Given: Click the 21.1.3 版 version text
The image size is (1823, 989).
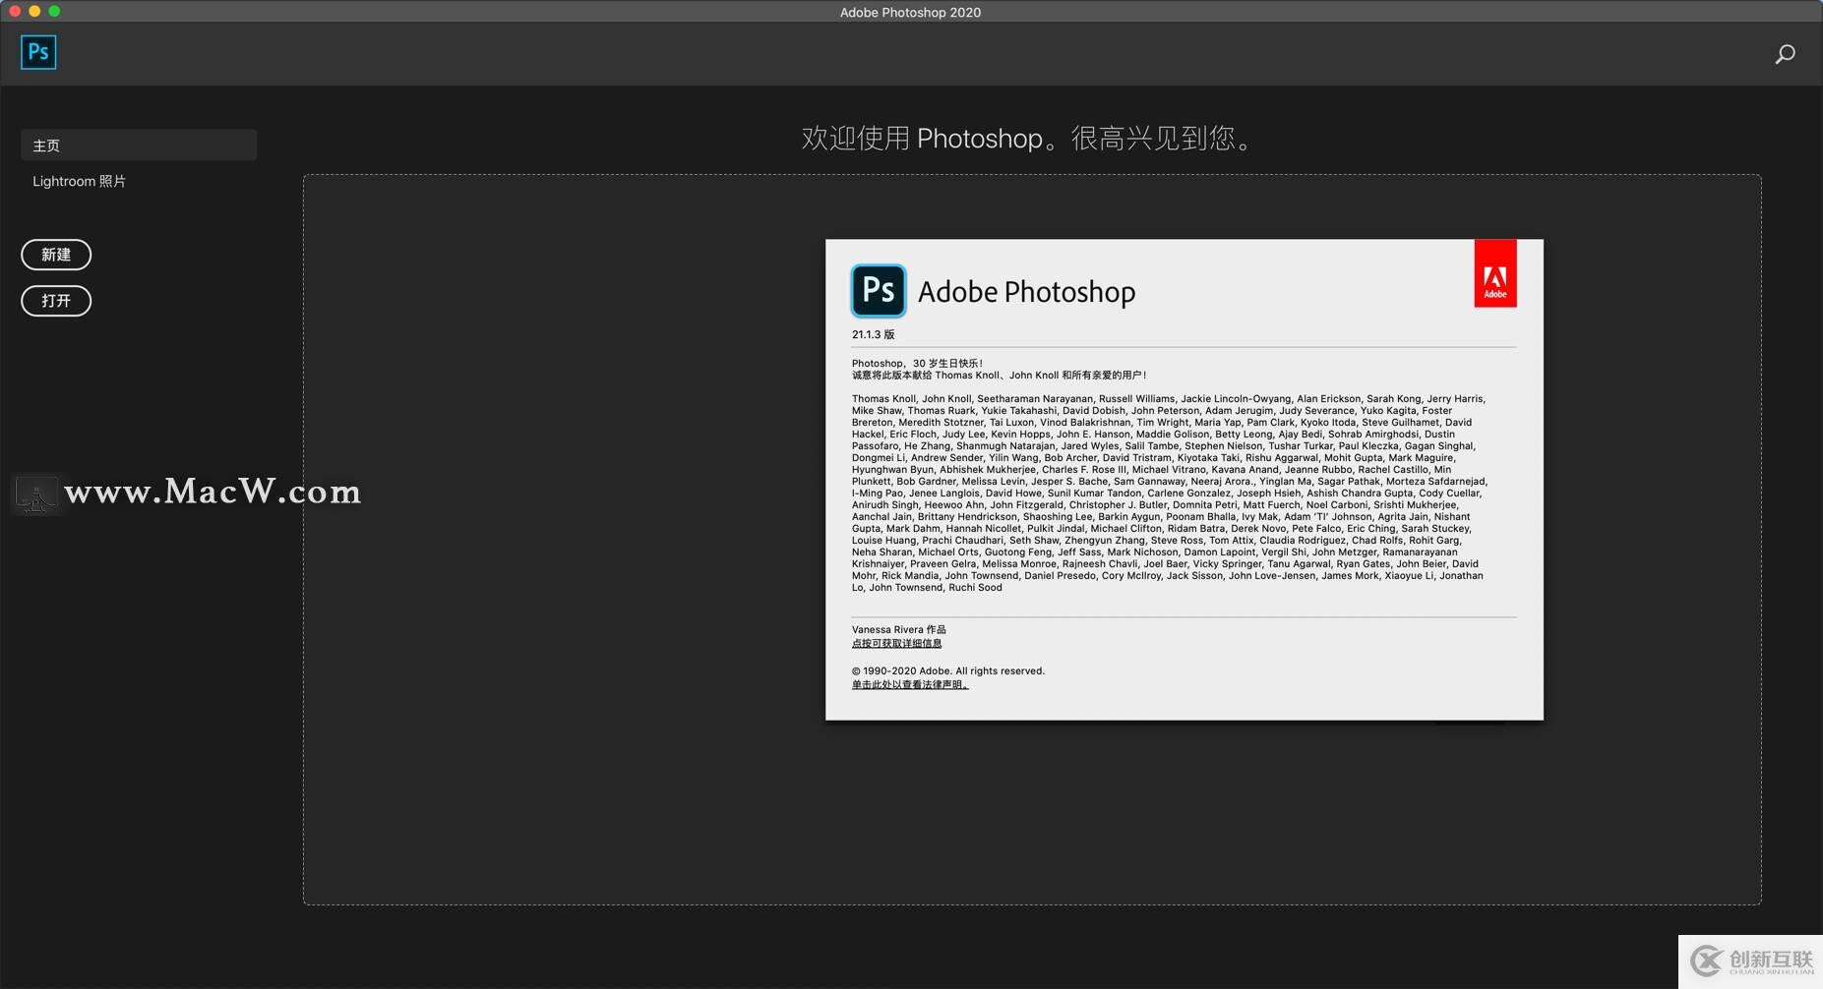Looking at the screenshot, I should click(x=874, y=334).
